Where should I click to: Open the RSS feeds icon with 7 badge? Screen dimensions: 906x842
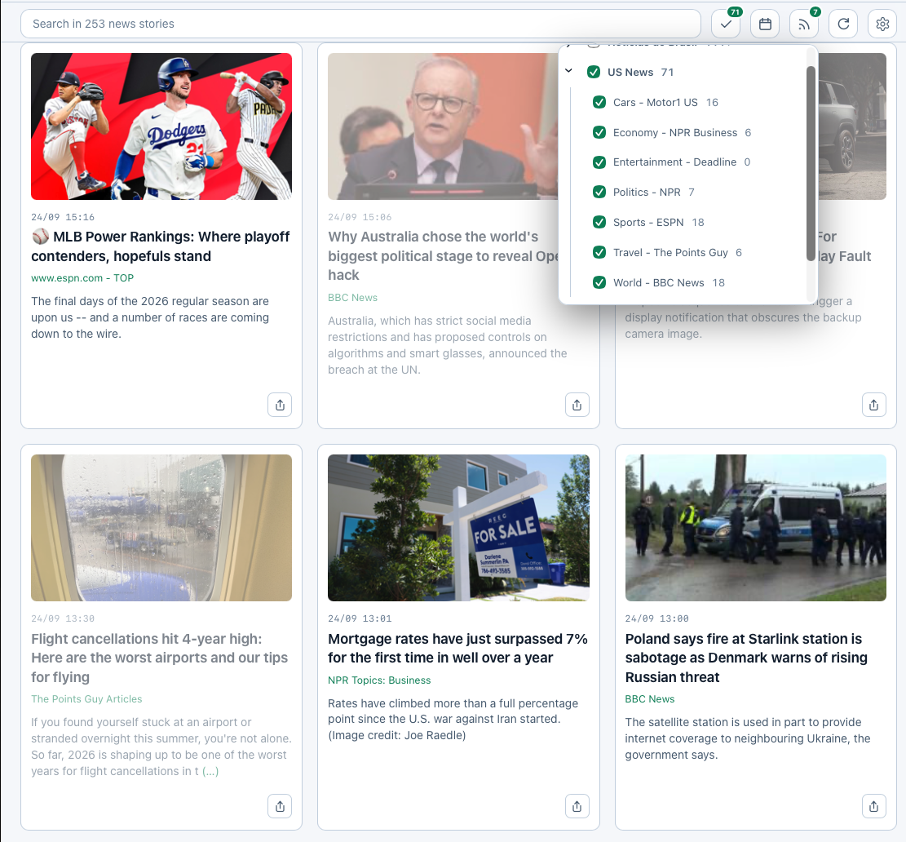pos(804,24)
